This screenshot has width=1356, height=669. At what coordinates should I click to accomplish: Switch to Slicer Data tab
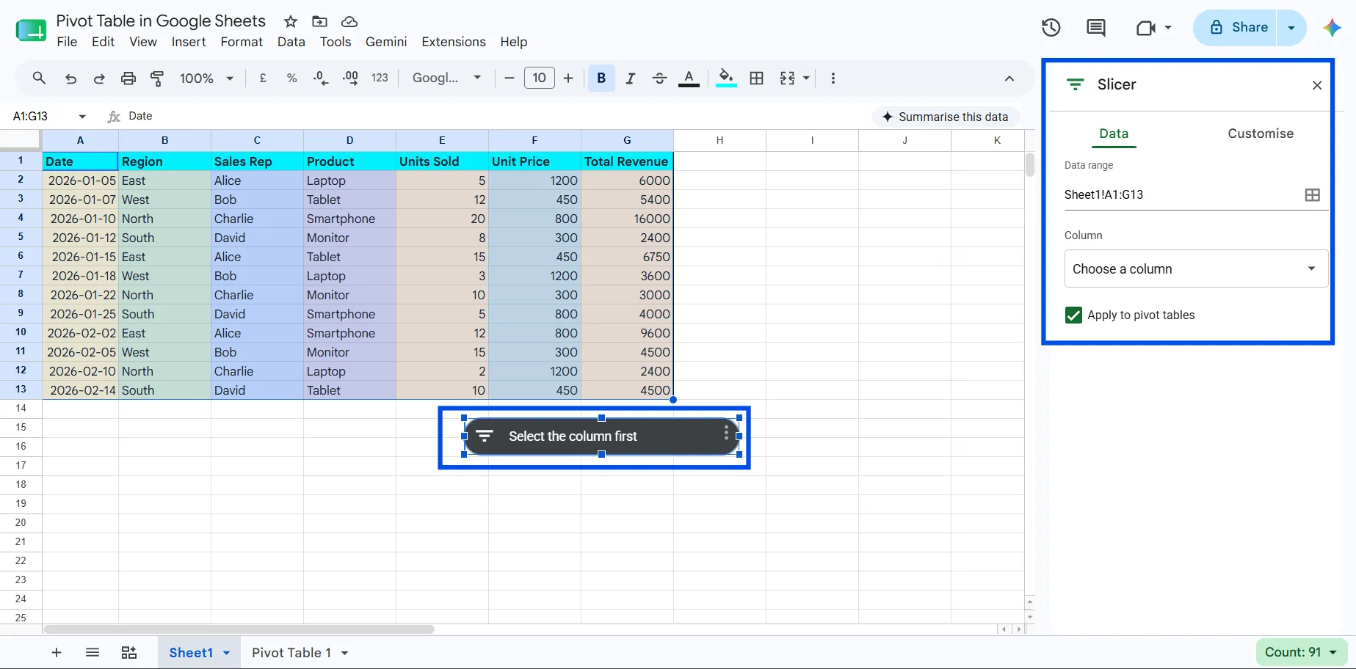(x=1114, y=134)
